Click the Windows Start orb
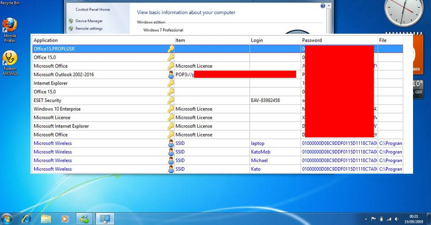The image size is (431, 225). point(7,218)
